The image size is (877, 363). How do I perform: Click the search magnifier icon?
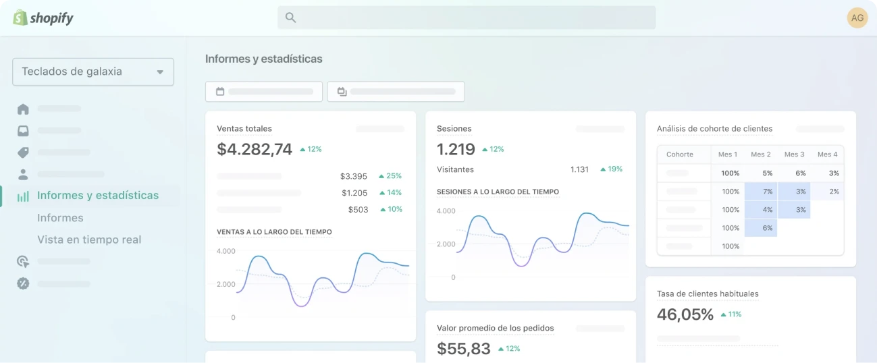(291, 18)
